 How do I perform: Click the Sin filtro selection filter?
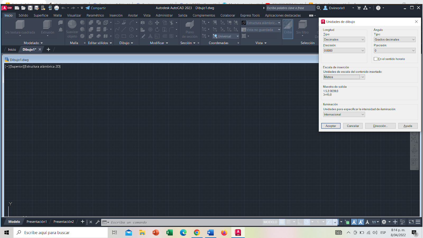coord(302,28)
